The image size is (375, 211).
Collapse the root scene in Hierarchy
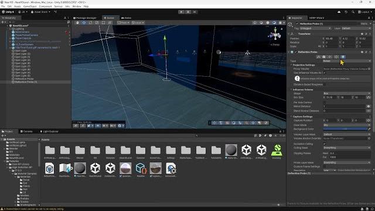pyautogui.click(x=8, y=25)
